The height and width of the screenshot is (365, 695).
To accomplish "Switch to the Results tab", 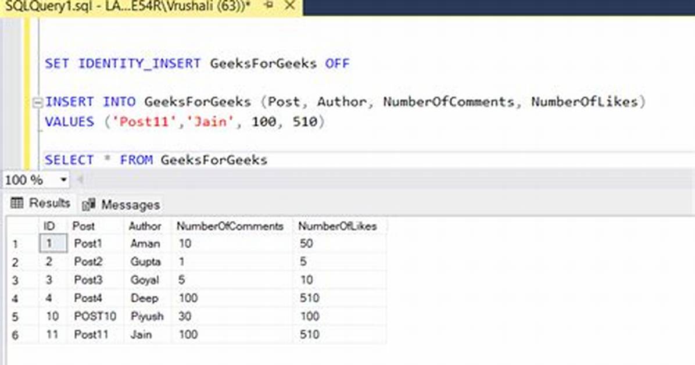I will point(41,203).
